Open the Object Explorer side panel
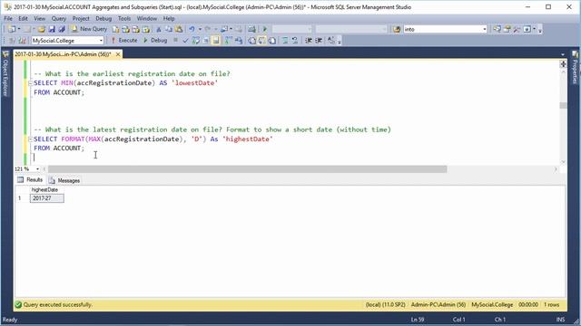The image size is (581, 326). click(x=5, y=73)
